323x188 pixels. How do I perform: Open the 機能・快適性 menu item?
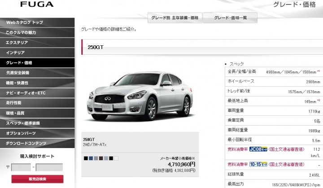(37, 83)
